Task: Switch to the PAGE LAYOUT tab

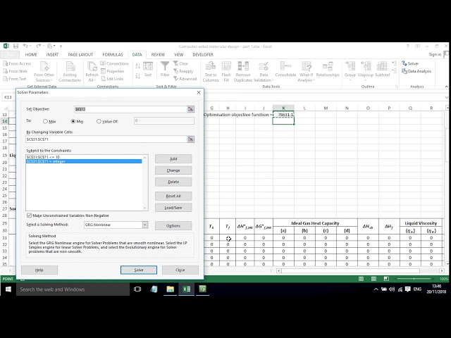Action: (x=80, y=55)
